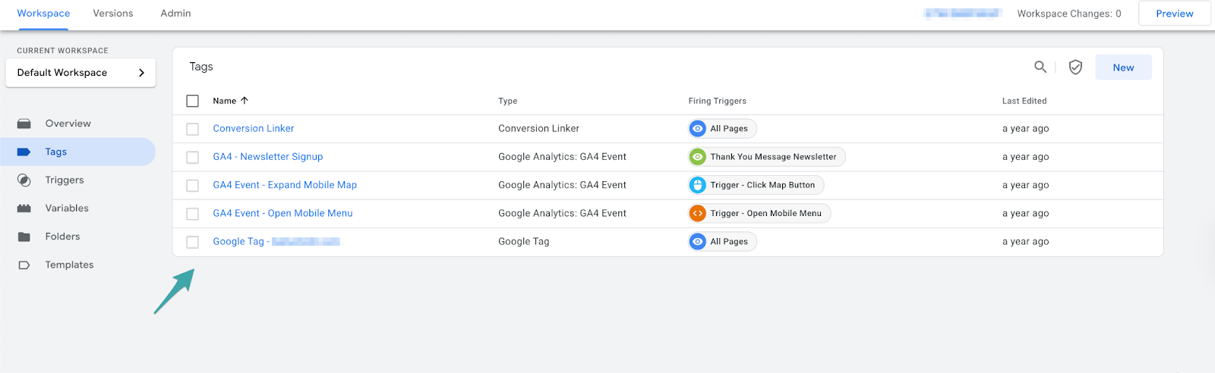Viewport: 1215px width, 373px height.
Task: Toggle the select-all checkbox in the header
Action: 193,101
